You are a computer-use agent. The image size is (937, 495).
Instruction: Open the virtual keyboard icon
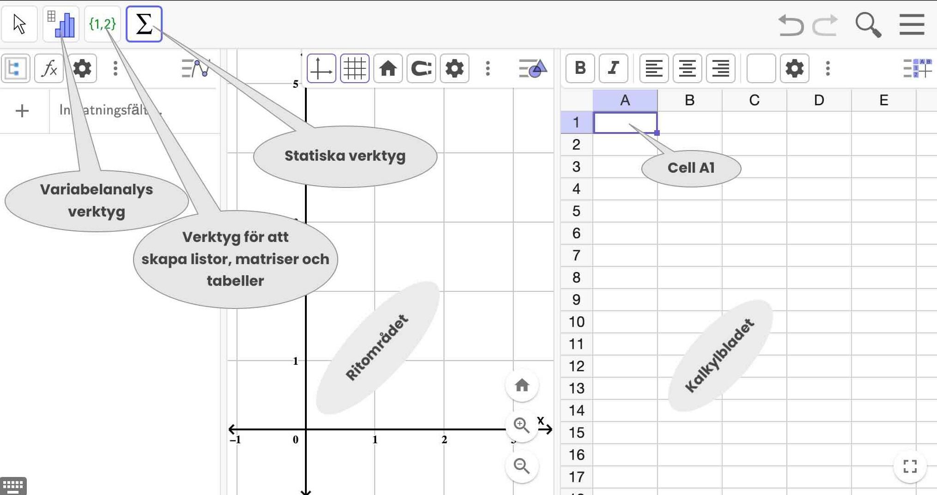coord(13,486)
